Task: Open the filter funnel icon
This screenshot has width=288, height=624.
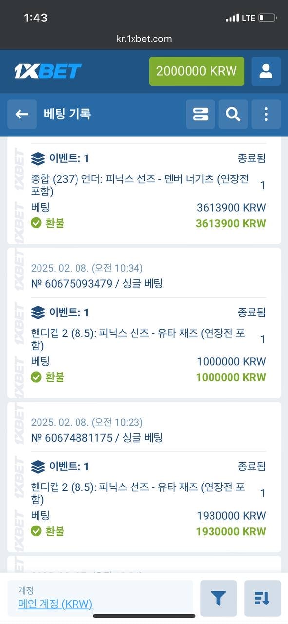Action: pyautogui.click(x=218, y=598)
